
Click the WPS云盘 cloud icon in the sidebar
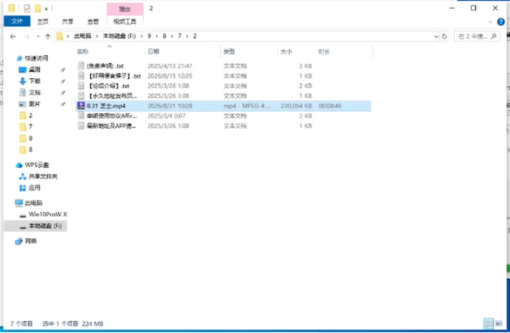pyautogui.click(x=19, y=165)
